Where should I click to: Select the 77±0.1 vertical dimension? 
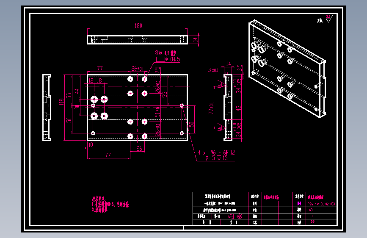click(x=211, y=108)
